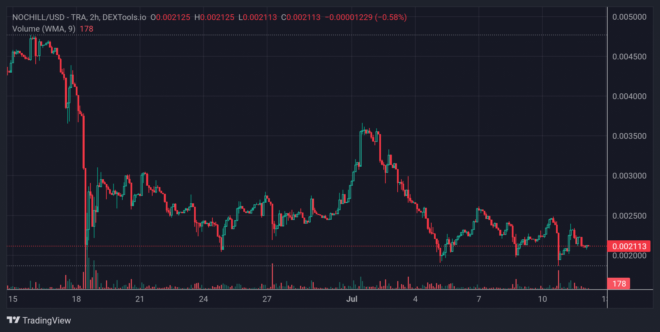Click the 0.002000 price axis label

tap(629, 256)
